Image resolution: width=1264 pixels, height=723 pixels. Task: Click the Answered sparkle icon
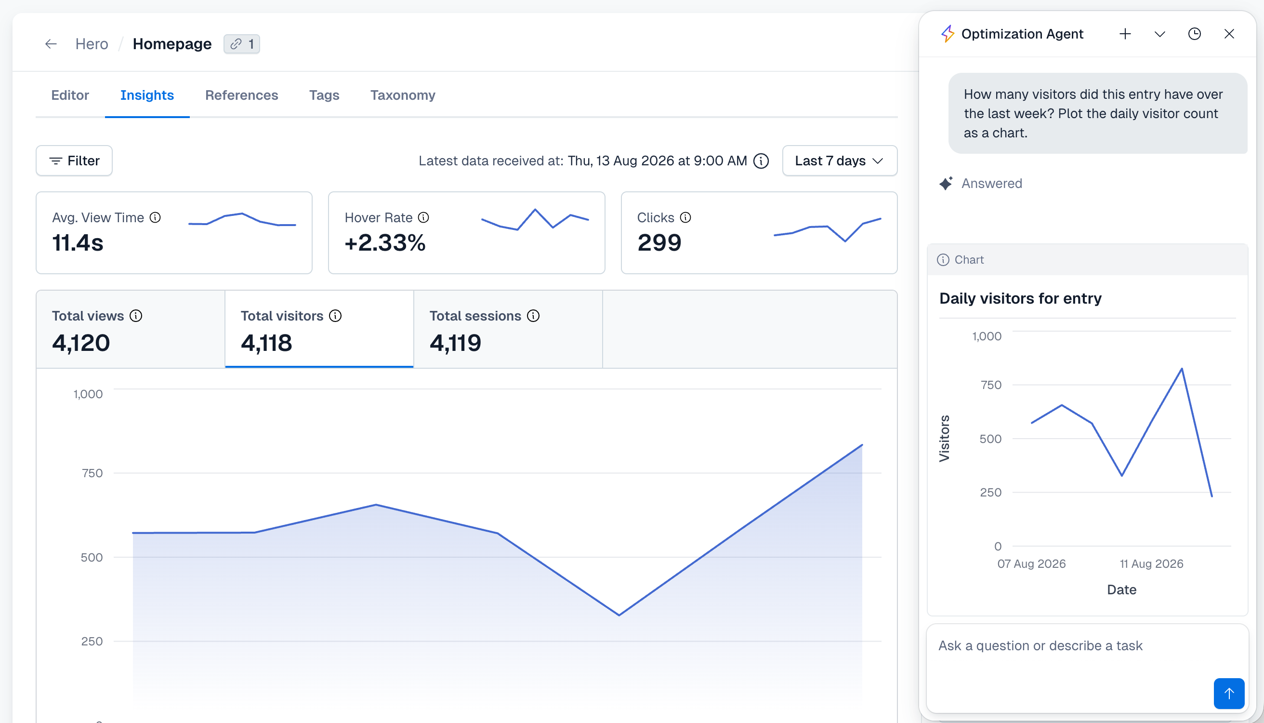(x=946, y=183)
